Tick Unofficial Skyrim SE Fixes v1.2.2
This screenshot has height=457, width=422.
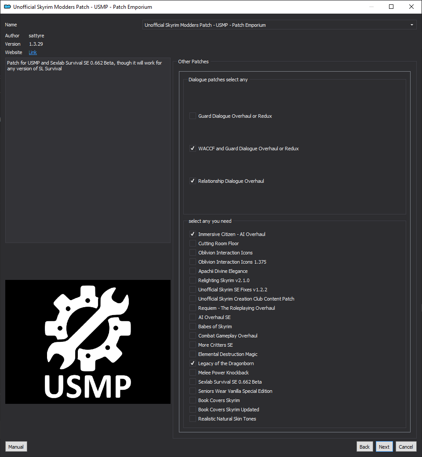(x=193, y=290)
